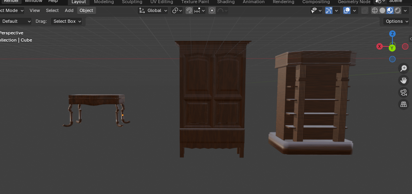Toggle show overlays button

coord(347,10)
